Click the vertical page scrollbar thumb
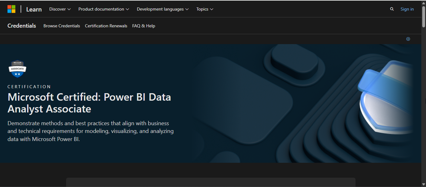Screen dimensions: 426x187 424,16
